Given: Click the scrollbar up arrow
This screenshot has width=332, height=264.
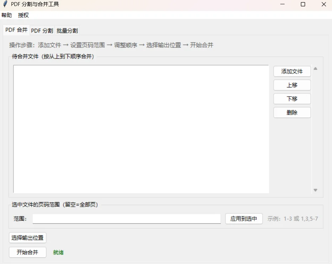Looking at the screenshot, I should point(315,69).
